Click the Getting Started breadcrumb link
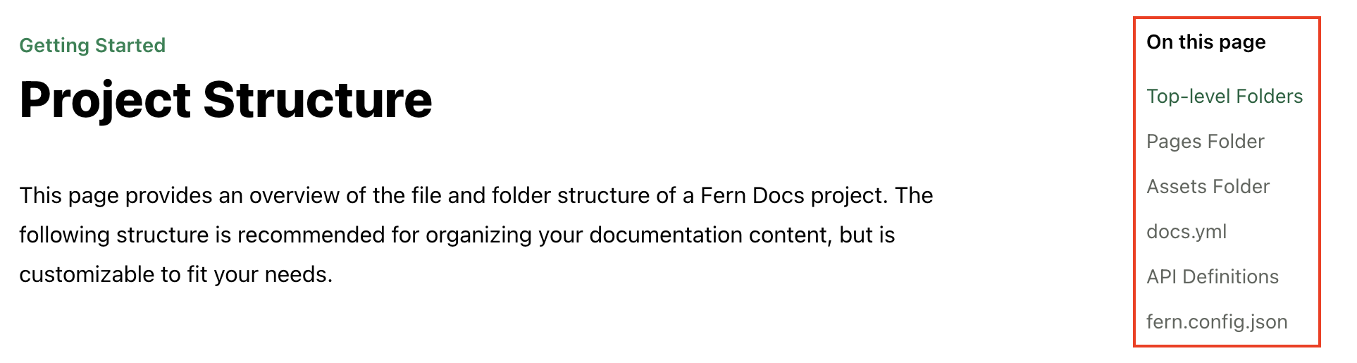 point(92,46)
